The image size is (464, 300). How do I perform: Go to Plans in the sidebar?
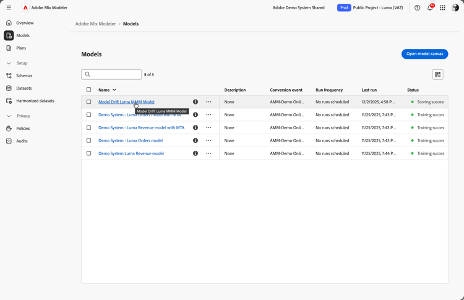(x=21, y=48)
